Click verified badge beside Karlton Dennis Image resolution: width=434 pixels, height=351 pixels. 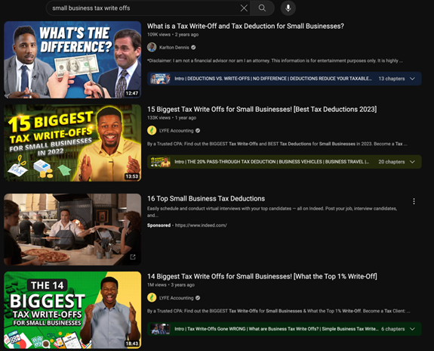tap(193, 48)
